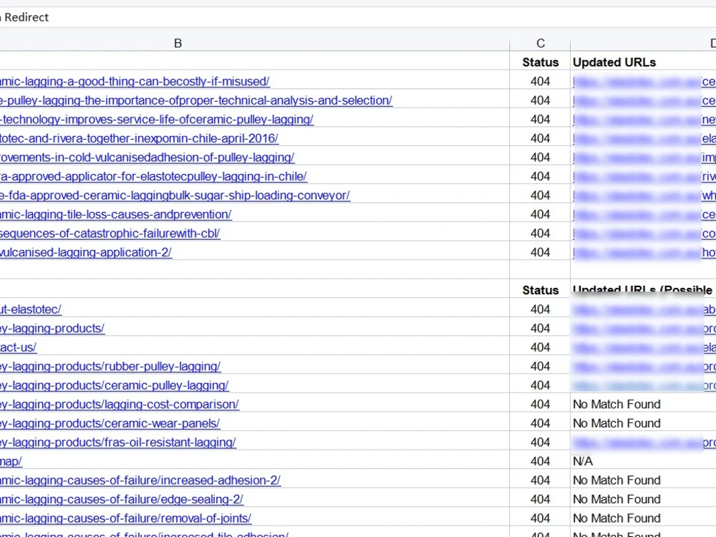Open link ending 'vulcanisedadhesion-of-pulley-lagging/'
The width and height of the screenshot is (716, 537).
point(147,158)
